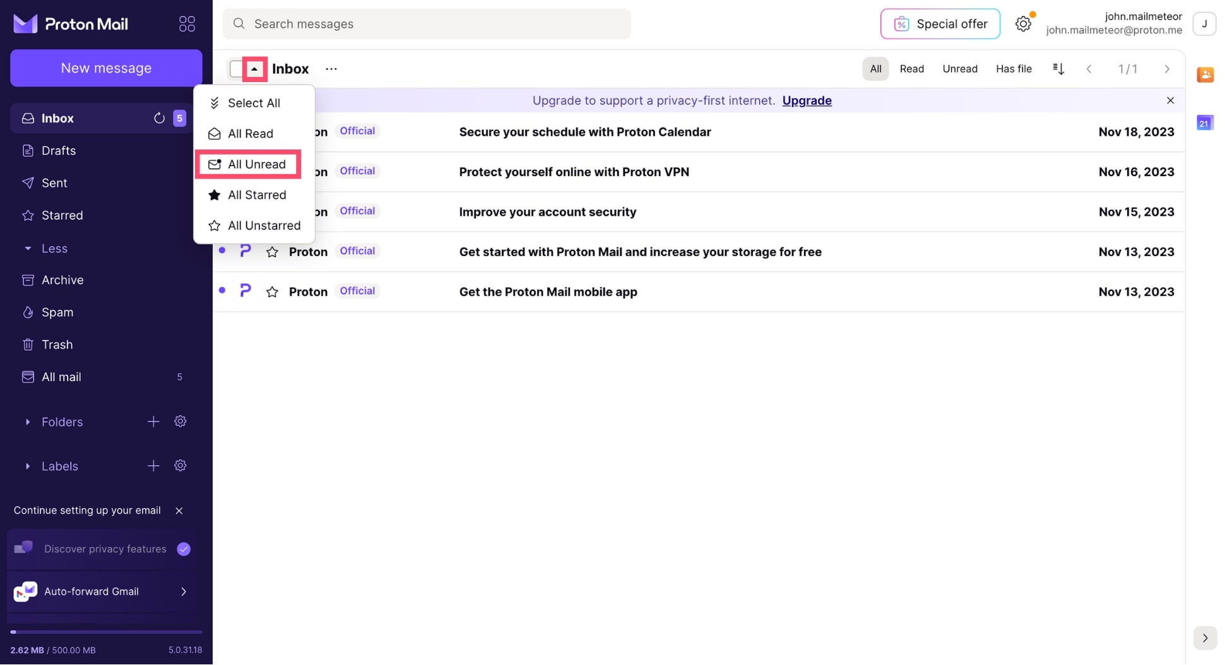The width and height of the screenshot is (1225, 665).
Task: Choose All Read from dropdown
Action: click(x=254, y=134)
